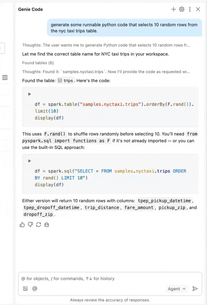This screenshot has height=305, width=207.
Task: Run the second code block via its play triangle
Action: point(29,161)
